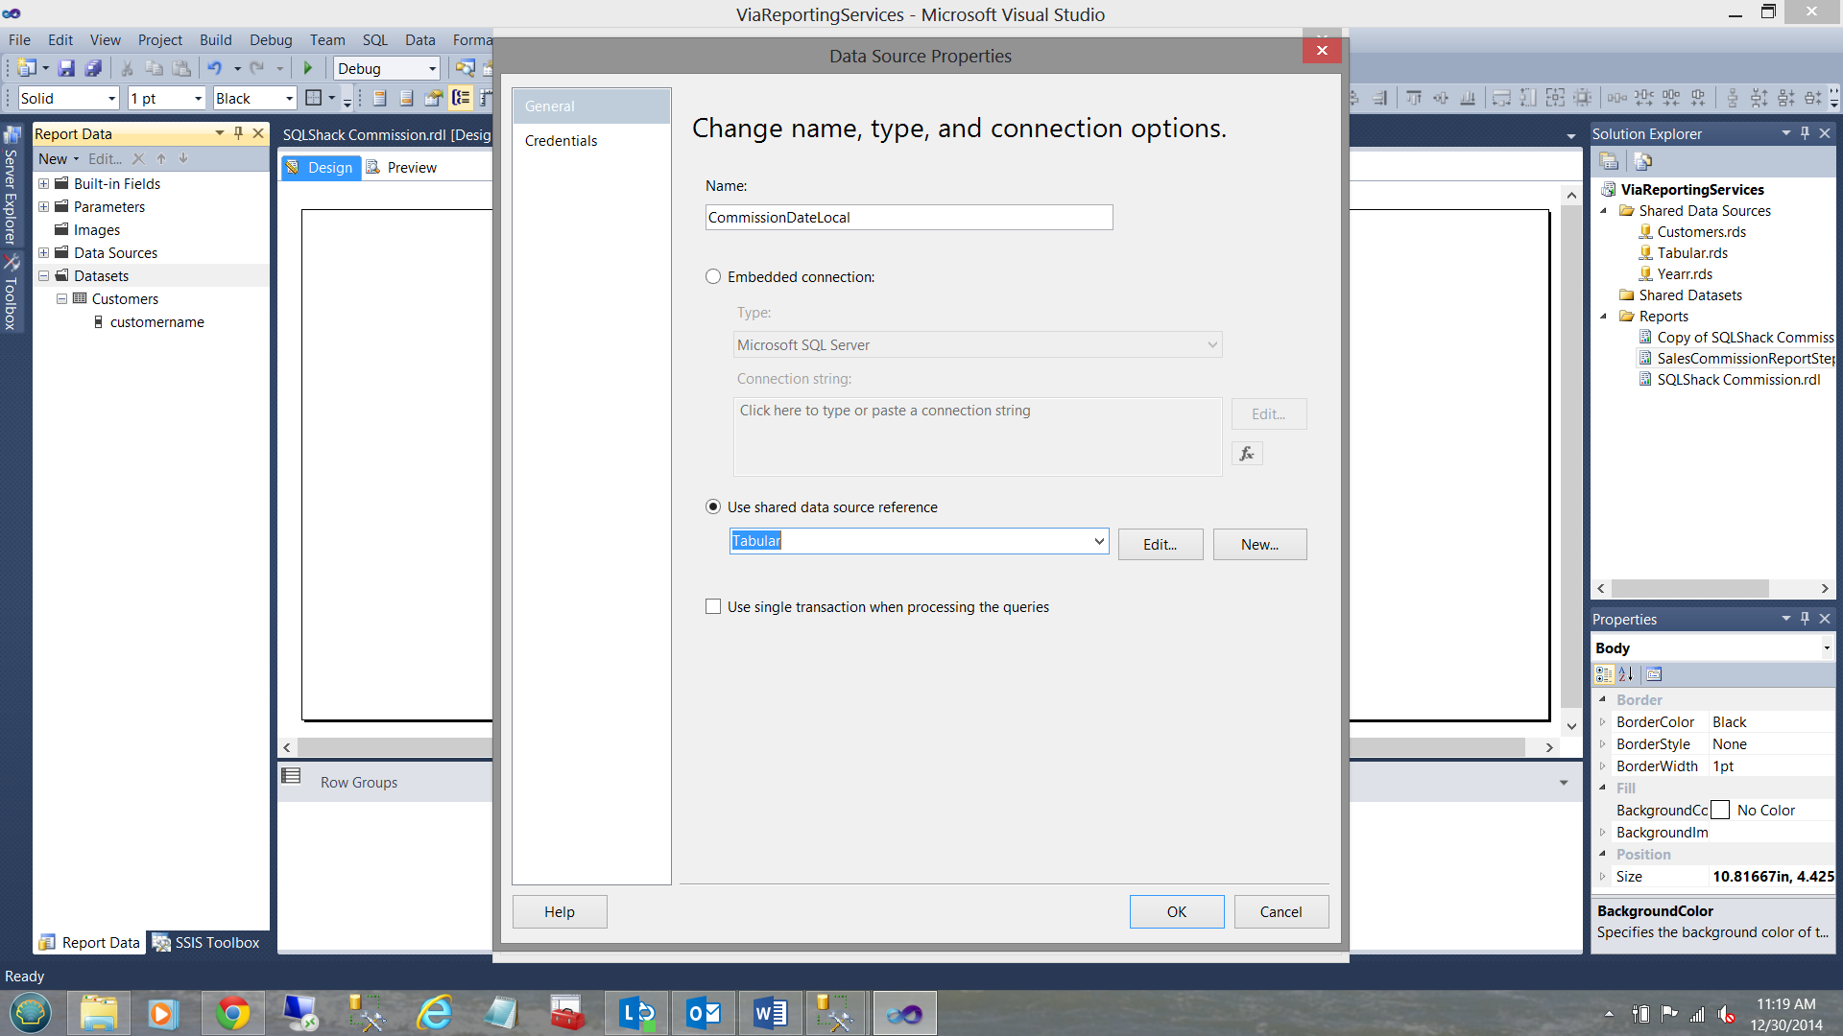Switch to the Credentials page

pyautogui.click(x=561, y=141)
